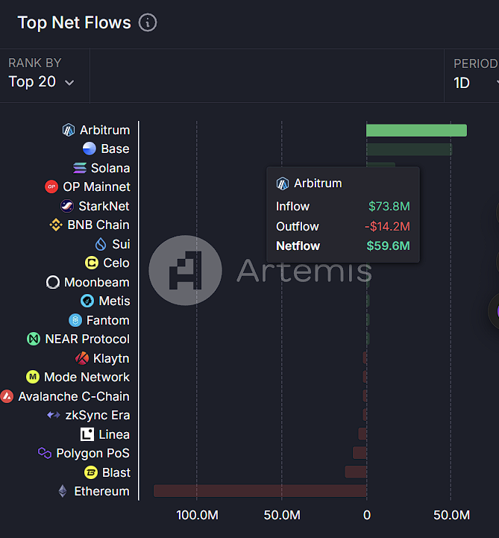This screenshot has height=538, width=499.
Task: Click the Solana logo icon
Action: [x=80, y=168]
